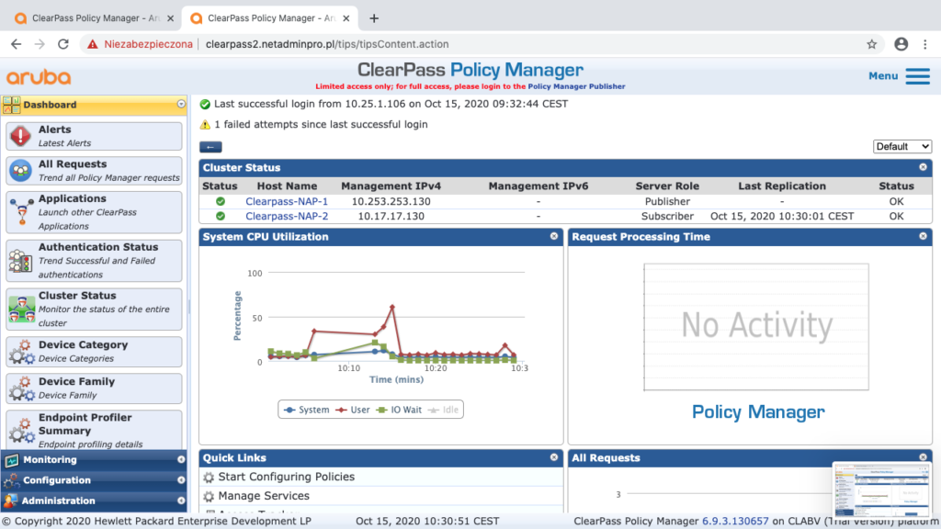This screenshot has height=529, width=941.
Task: Expand the Configuration section
Action: (94, 480)
